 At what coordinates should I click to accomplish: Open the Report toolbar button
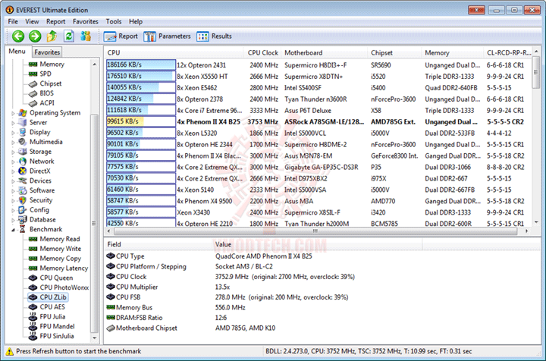(121, 36)
